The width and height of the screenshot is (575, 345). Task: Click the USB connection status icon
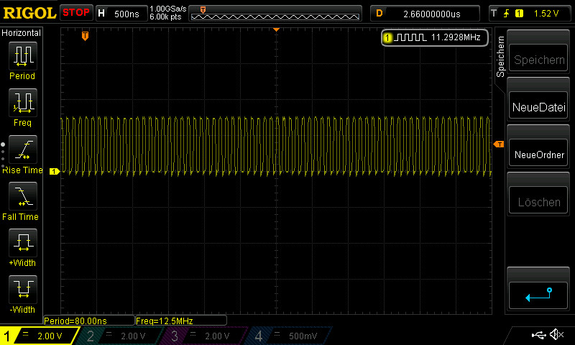(538, 335)
